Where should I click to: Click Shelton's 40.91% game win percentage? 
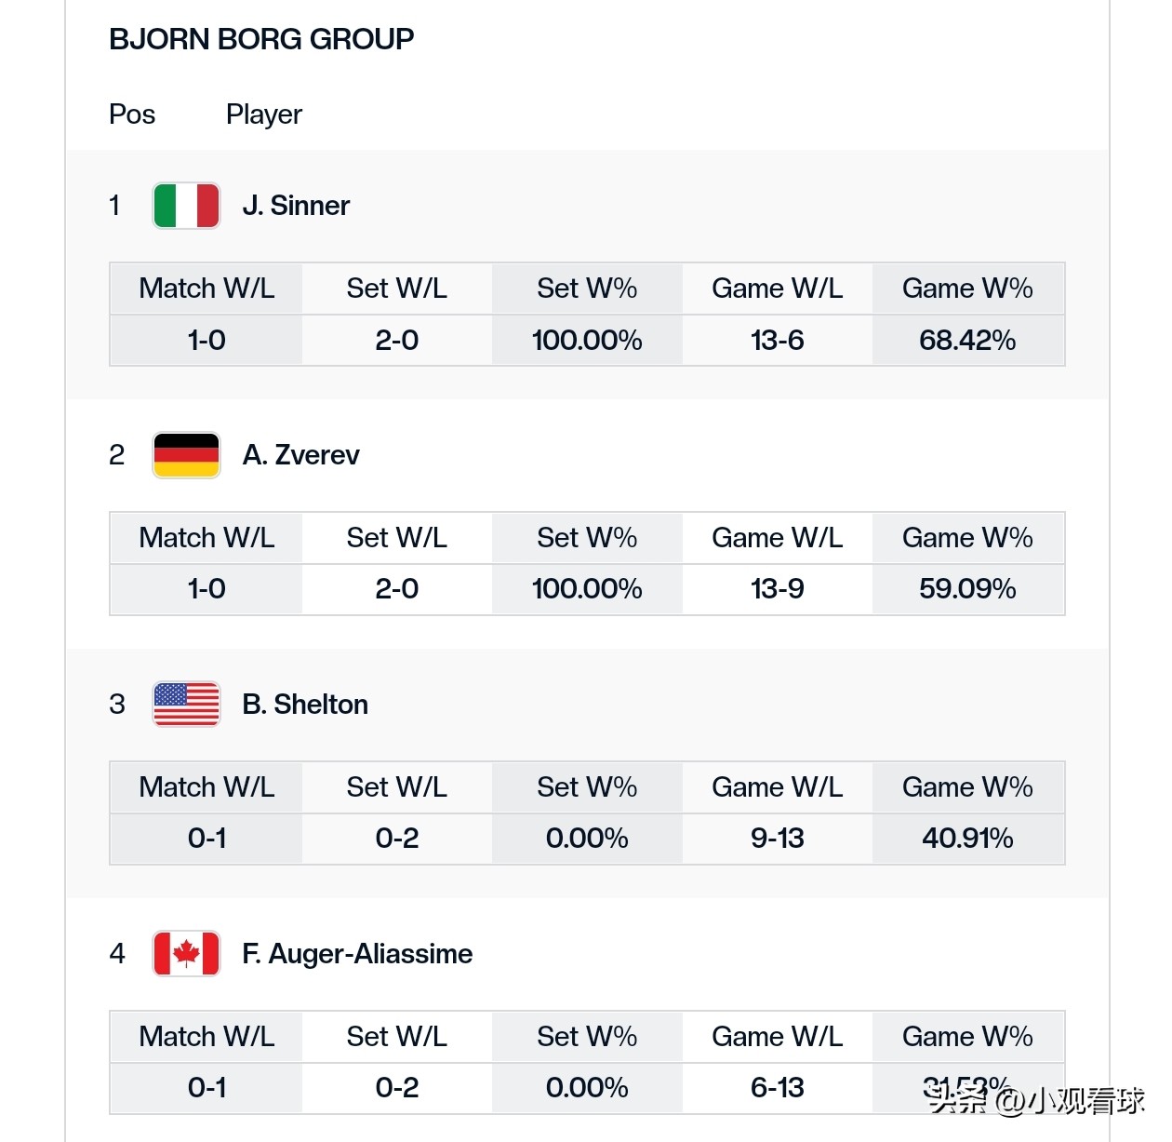(x=967, y=839)
